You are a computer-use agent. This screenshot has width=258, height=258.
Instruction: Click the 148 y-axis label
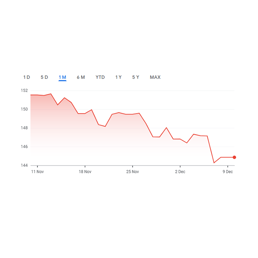(24, 128)
